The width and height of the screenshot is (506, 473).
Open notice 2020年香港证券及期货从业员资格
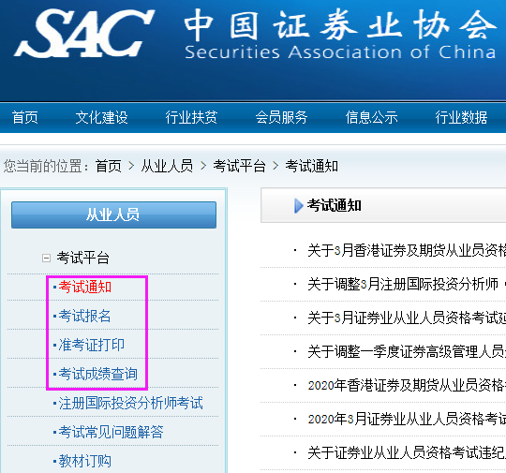[407, 385]
